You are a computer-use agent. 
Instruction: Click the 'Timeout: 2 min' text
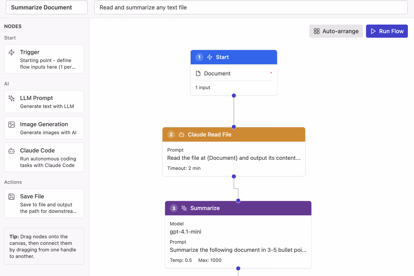pos(184,168)
